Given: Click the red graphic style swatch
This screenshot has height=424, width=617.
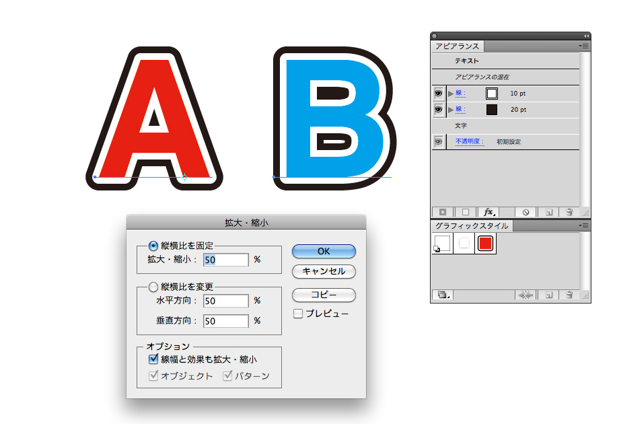Looking at the screenshot, I should (x=485, y=244).
